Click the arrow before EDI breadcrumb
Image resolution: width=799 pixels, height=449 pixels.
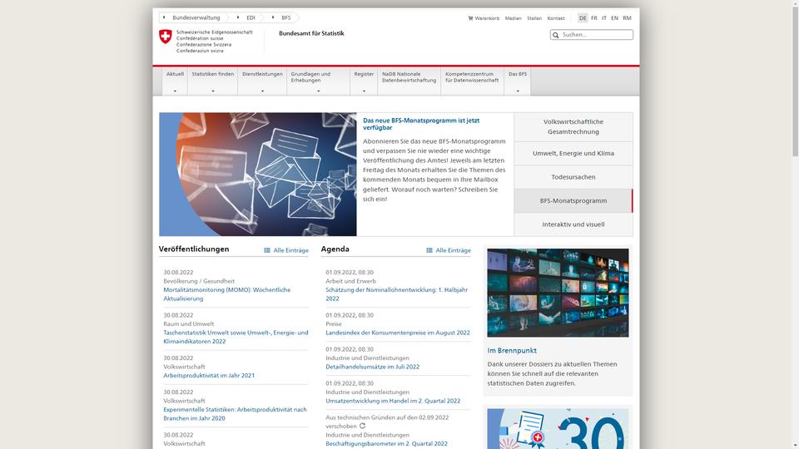pyautogui.click(x=237, y=17)
